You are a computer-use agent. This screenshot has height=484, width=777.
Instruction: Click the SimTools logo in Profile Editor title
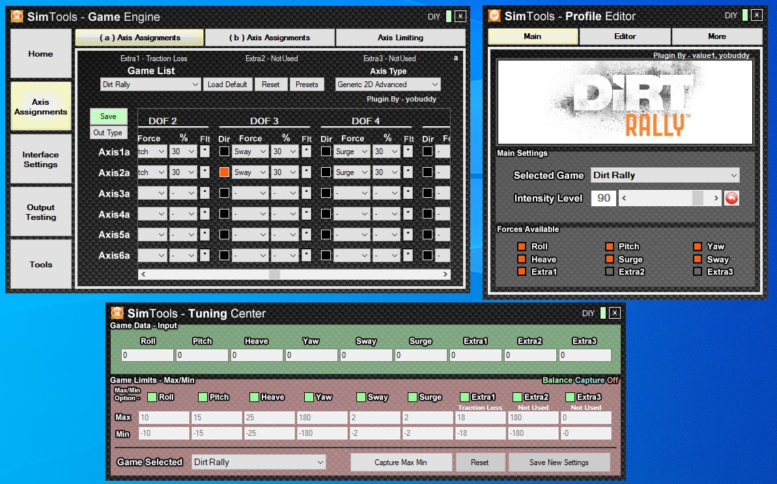pyautogui.click(x=494, y=16)
